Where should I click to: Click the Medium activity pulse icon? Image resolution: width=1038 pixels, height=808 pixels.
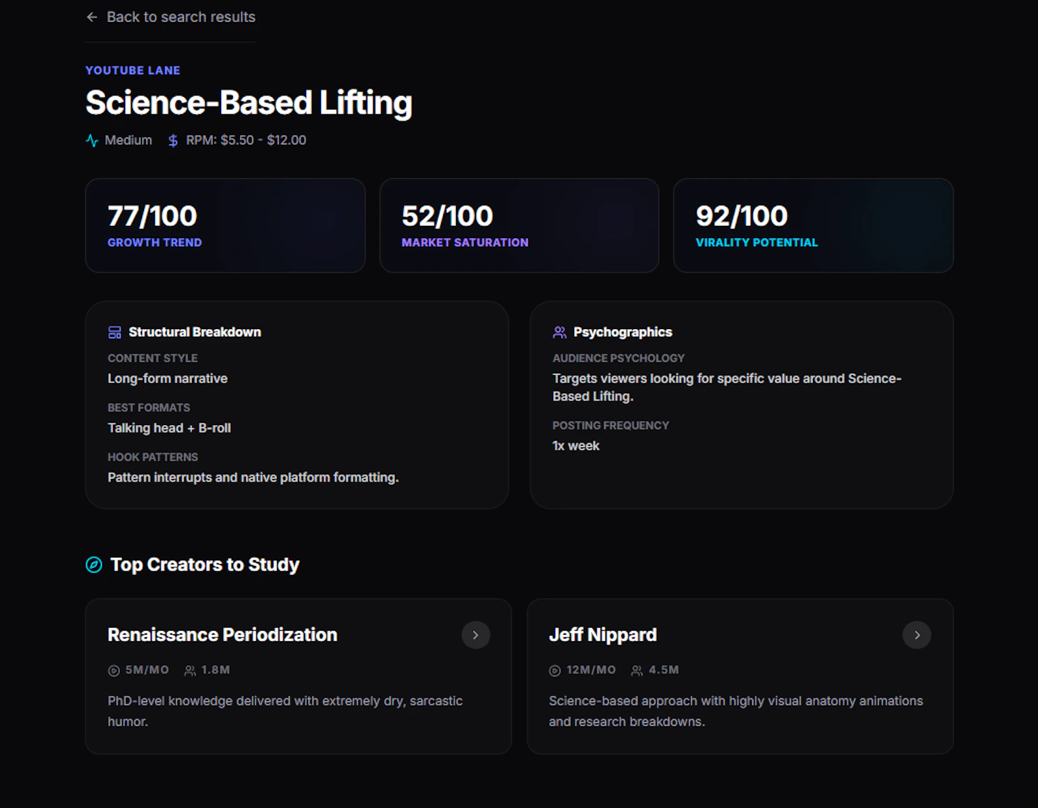coord(92,140)
